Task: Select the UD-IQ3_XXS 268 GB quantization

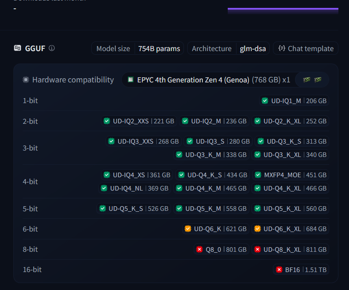Action: point(143,141)
